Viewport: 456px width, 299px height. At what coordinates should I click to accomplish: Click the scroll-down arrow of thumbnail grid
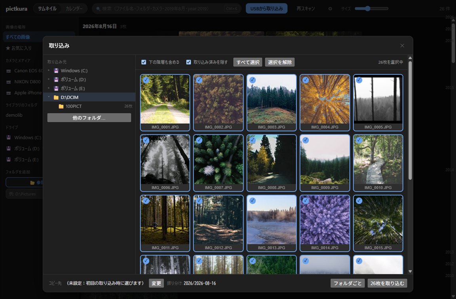coord(410,271)
